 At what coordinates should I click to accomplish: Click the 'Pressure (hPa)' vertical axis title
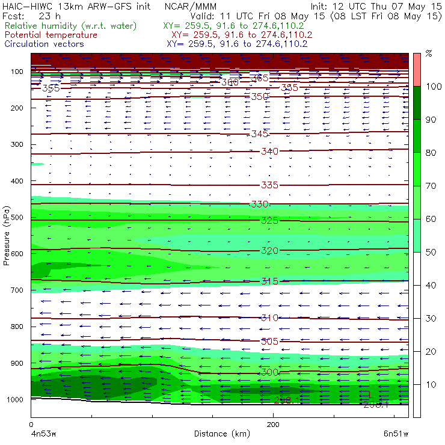click(6, 236)
